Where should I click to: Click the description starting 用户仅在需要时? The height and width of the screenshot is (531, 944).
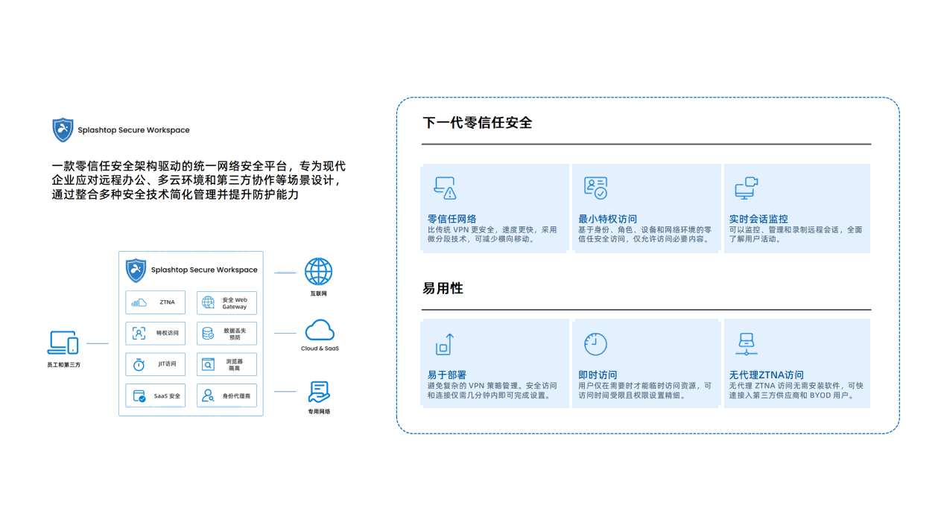point(645,390)
